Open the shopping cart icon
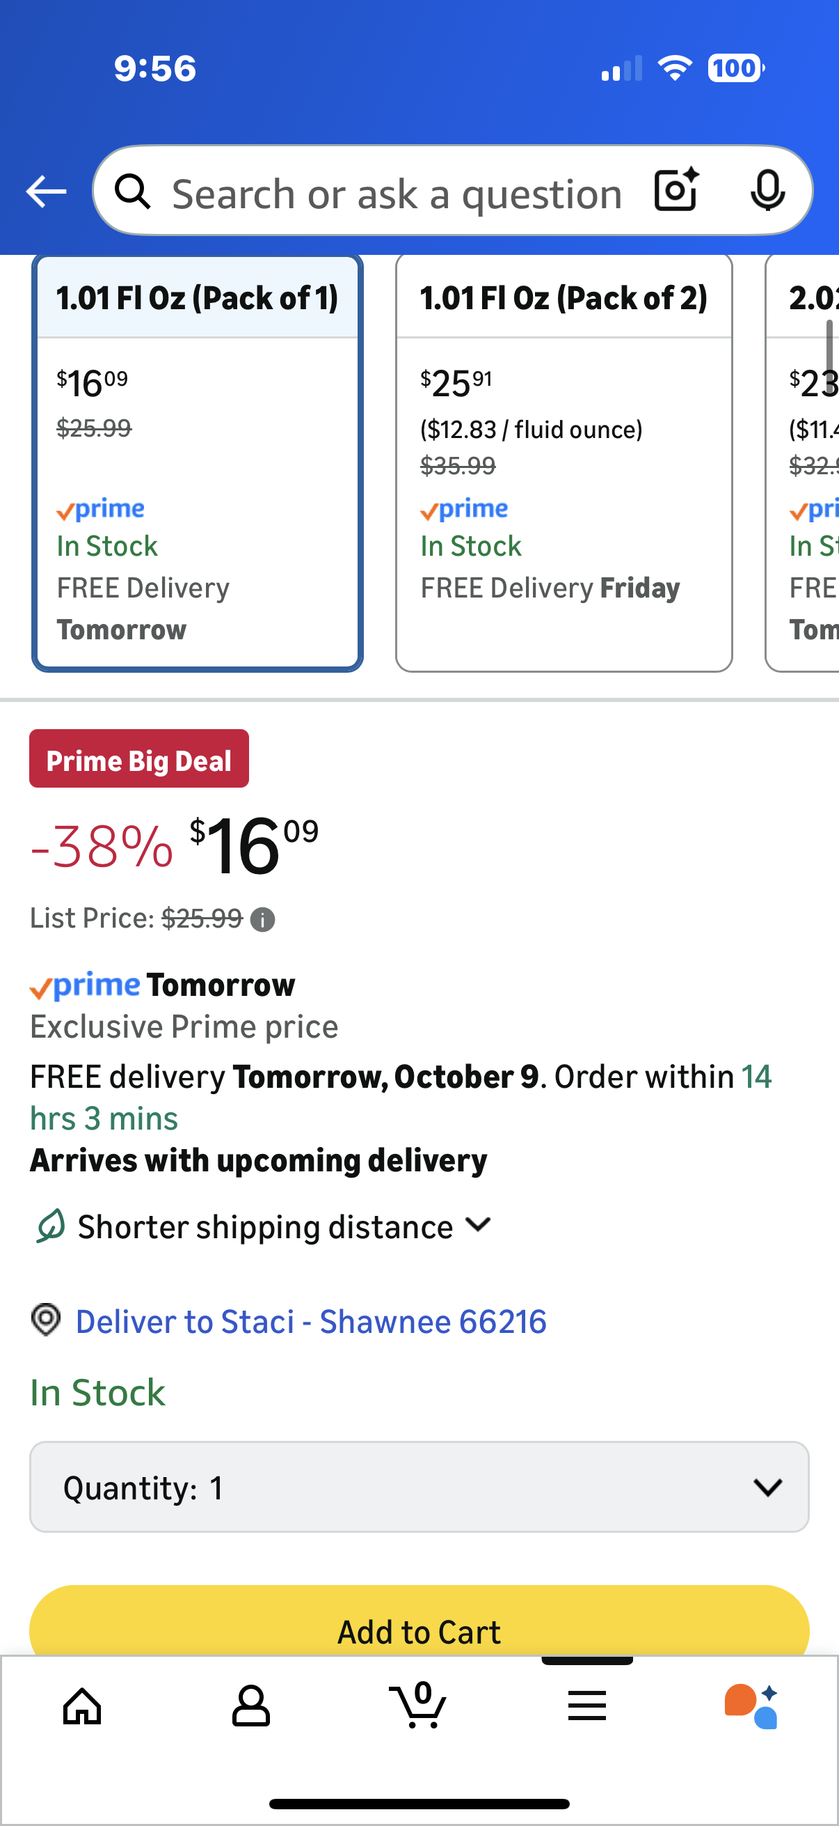Screen dimensions: 839x1826 pos(418,1706)
